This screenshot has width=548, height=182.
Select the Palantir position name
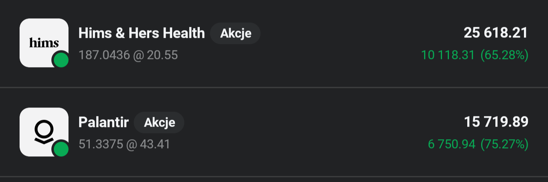coord(104,122)
